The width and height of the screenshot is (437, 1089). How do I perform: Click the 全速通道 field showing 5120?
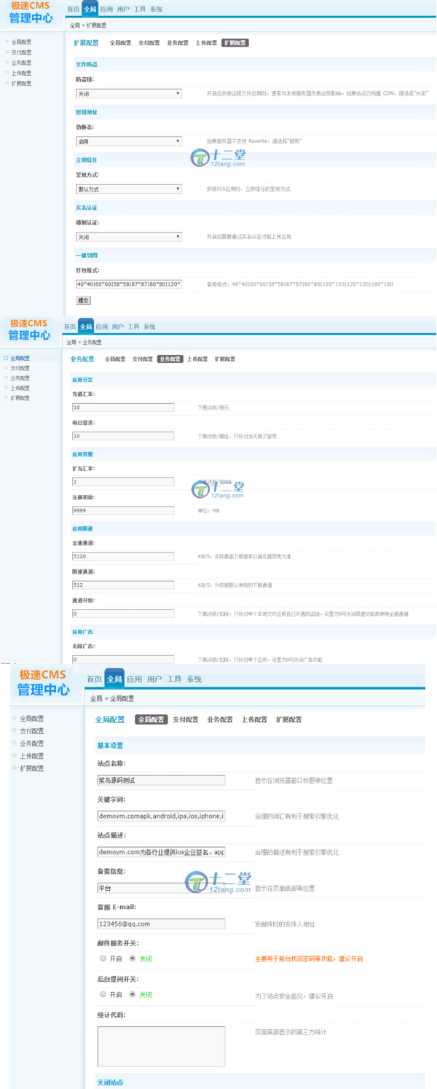pyautogui.click(x=123, y=556)
